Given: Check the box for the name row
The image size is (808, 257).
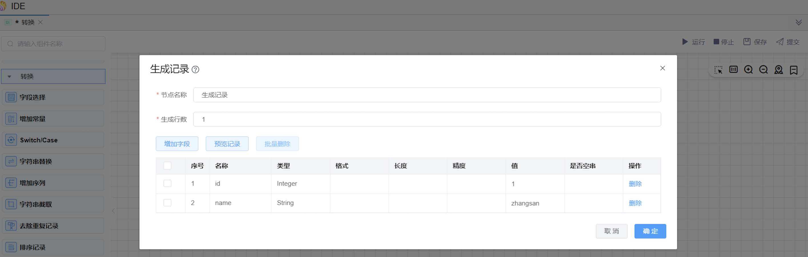Looking at the screenshot, I should 168,203.
